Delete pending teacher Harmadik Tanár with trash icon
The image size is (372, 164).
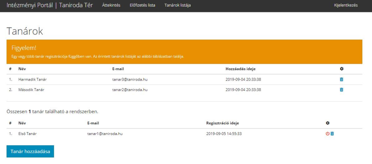(x=341, y=79)
